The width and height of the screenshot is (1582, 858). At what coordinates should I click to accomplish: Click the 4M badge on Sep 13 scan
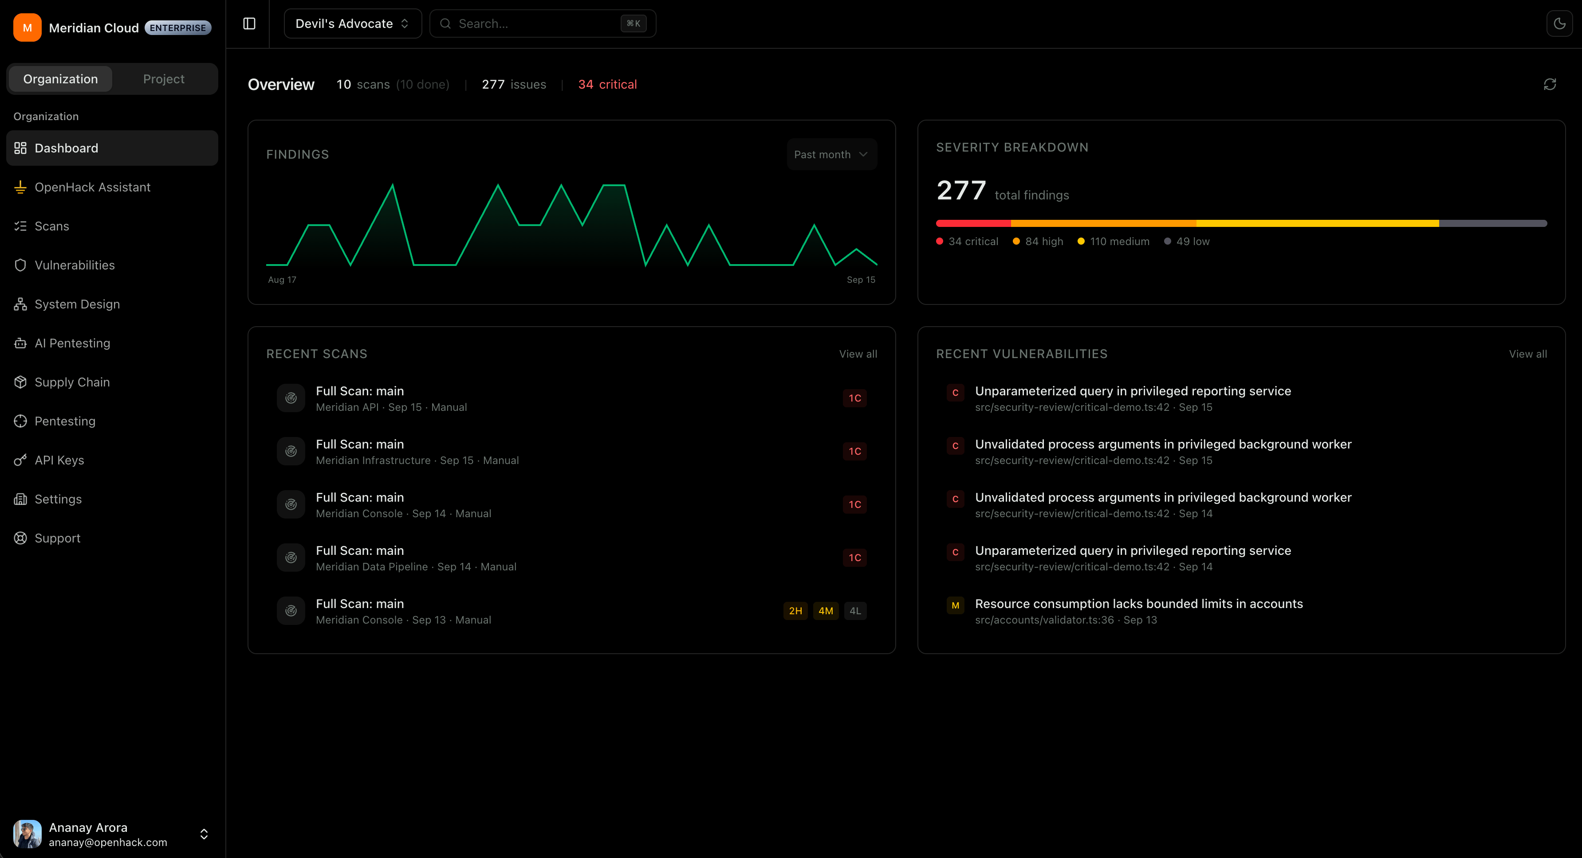[x=826, y=611]
